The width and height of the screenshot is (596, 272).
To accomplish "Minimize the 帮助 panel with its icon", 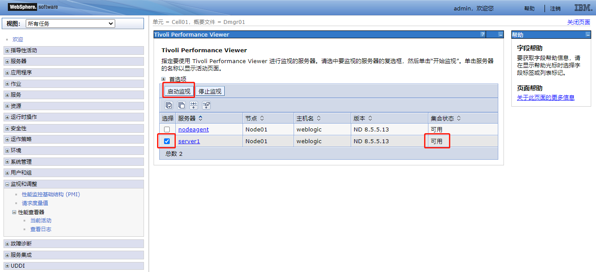I will coord(588,34).
